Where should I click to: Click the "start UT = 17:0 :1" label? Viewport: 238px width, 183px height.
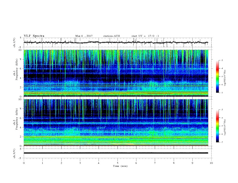145,36
